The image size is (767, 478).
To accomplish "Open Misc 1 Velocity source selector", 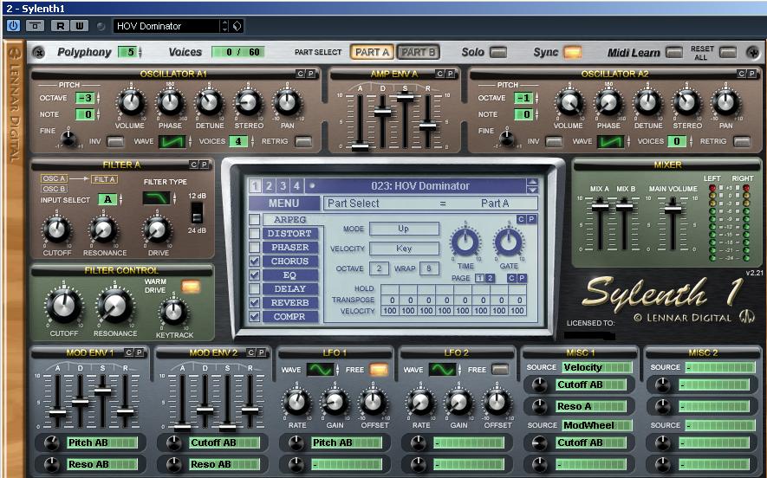I will tap(597, 367).
